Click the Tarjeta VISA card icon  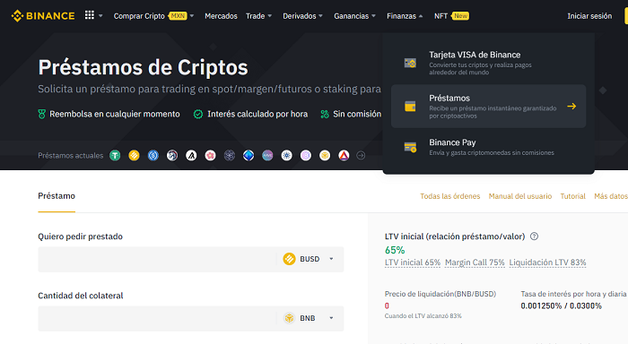pos(410,63)
